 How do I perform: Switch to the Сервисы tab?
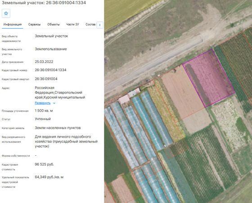pos(34,24)
